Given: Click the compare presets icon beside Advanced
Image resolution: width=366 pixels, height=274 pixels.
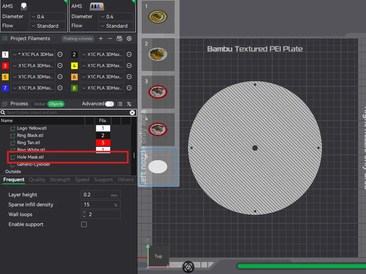Looking at the screenshot, I should [x=129, y=104].
